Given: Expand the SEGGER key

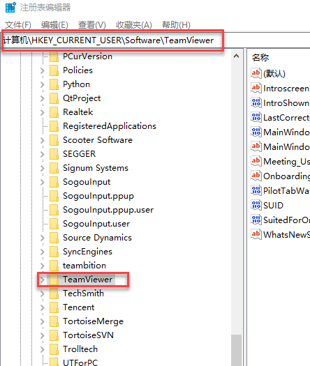Looking at the screenshot, I should tap(43, 154).
